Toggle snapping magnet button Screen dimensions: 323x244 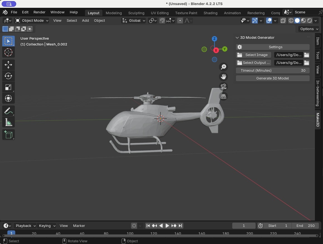coord(162,21)
